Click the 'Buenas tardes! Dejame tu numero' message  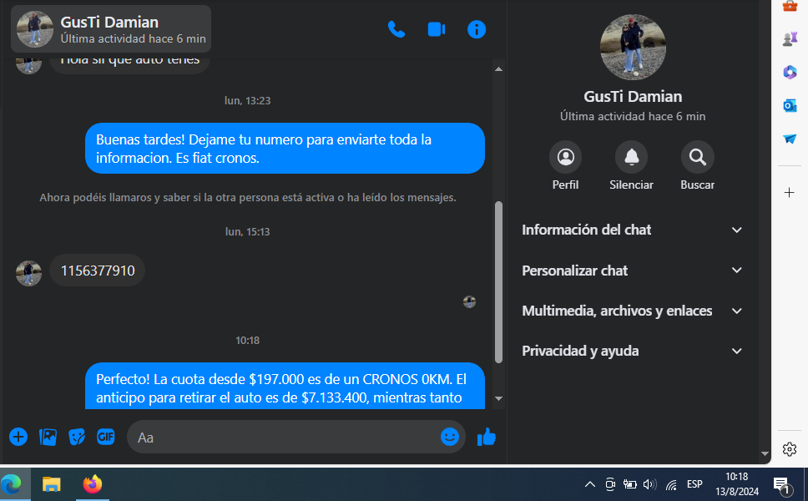285,149
